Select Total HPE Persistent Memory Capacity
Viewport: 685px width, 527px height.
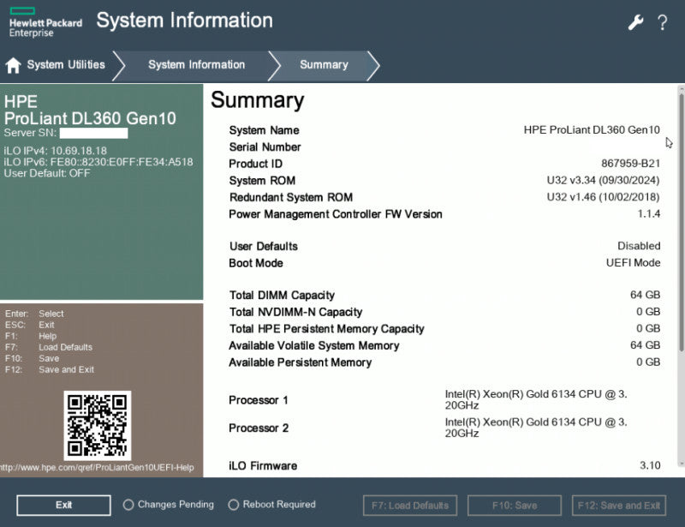click(x=327, y=329)
